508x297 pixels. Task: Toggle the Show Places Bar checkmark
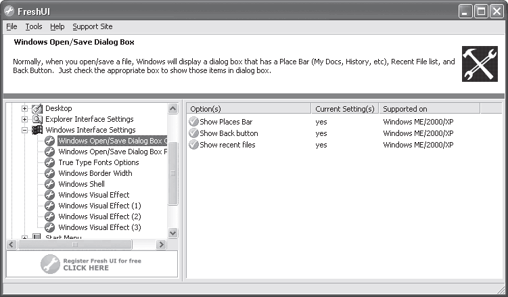(193, 122)
